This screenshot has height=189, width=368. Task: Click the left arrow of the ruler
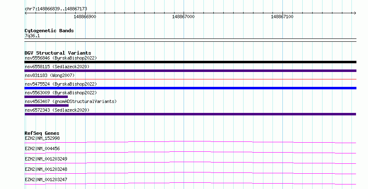point(26,13)
